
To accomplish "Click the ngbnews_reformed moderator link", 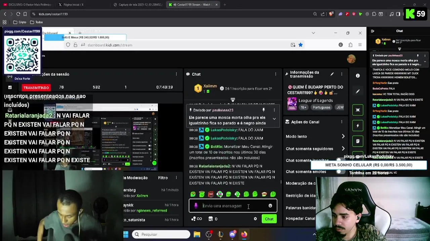I will tap(152, 211).
